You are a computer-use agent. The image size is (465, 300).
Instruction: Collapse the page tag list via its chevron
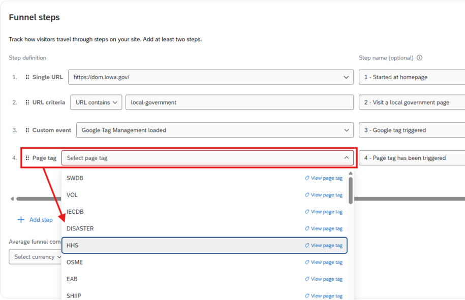click(348, 158)
